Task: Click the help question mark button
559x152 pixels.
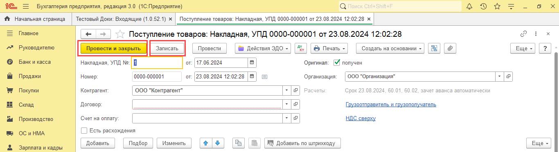Action: [x=545, y=48]
